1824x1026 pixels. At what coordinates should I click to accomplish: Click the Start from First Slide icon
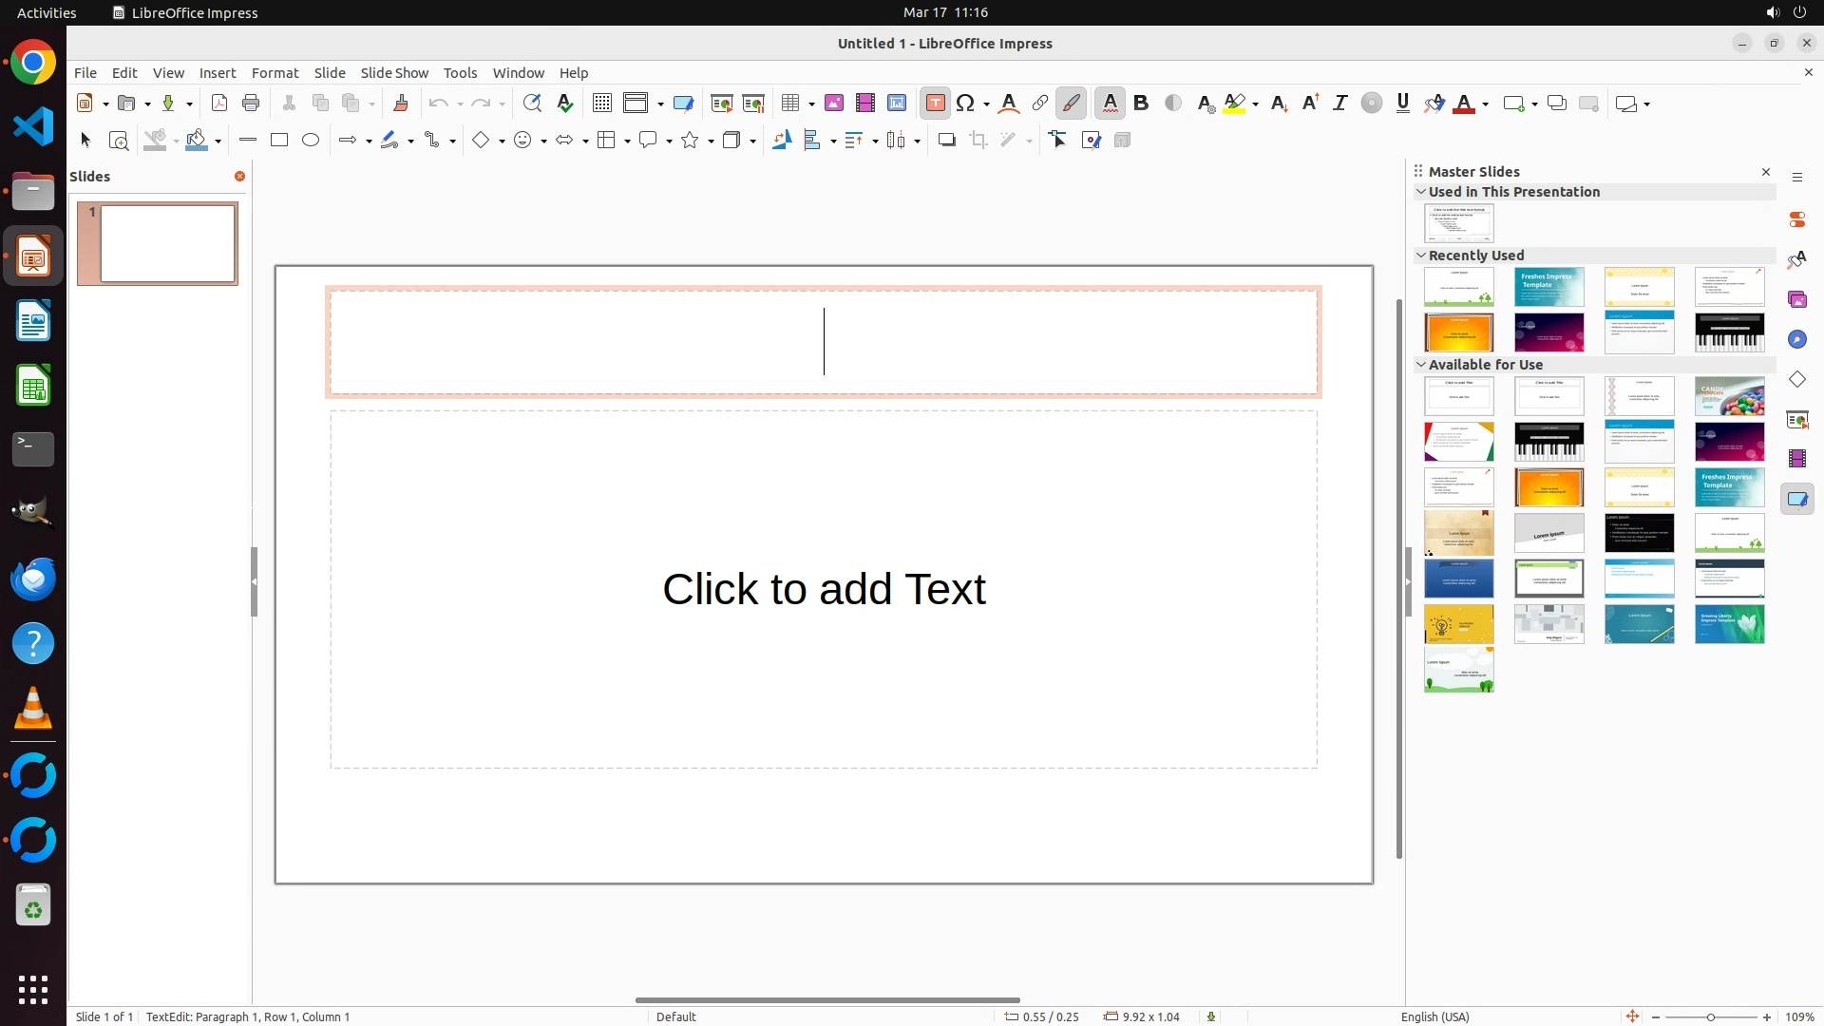point(722,104)
